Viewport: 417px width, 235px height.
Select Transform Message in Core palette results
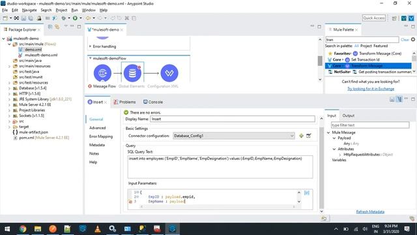point(368,66)
